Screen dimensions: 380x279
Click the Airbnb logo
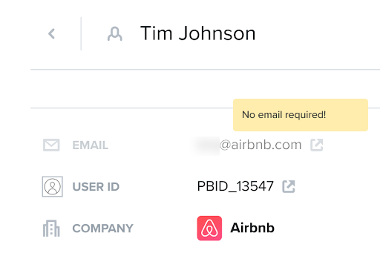click(x=209, y=228)
